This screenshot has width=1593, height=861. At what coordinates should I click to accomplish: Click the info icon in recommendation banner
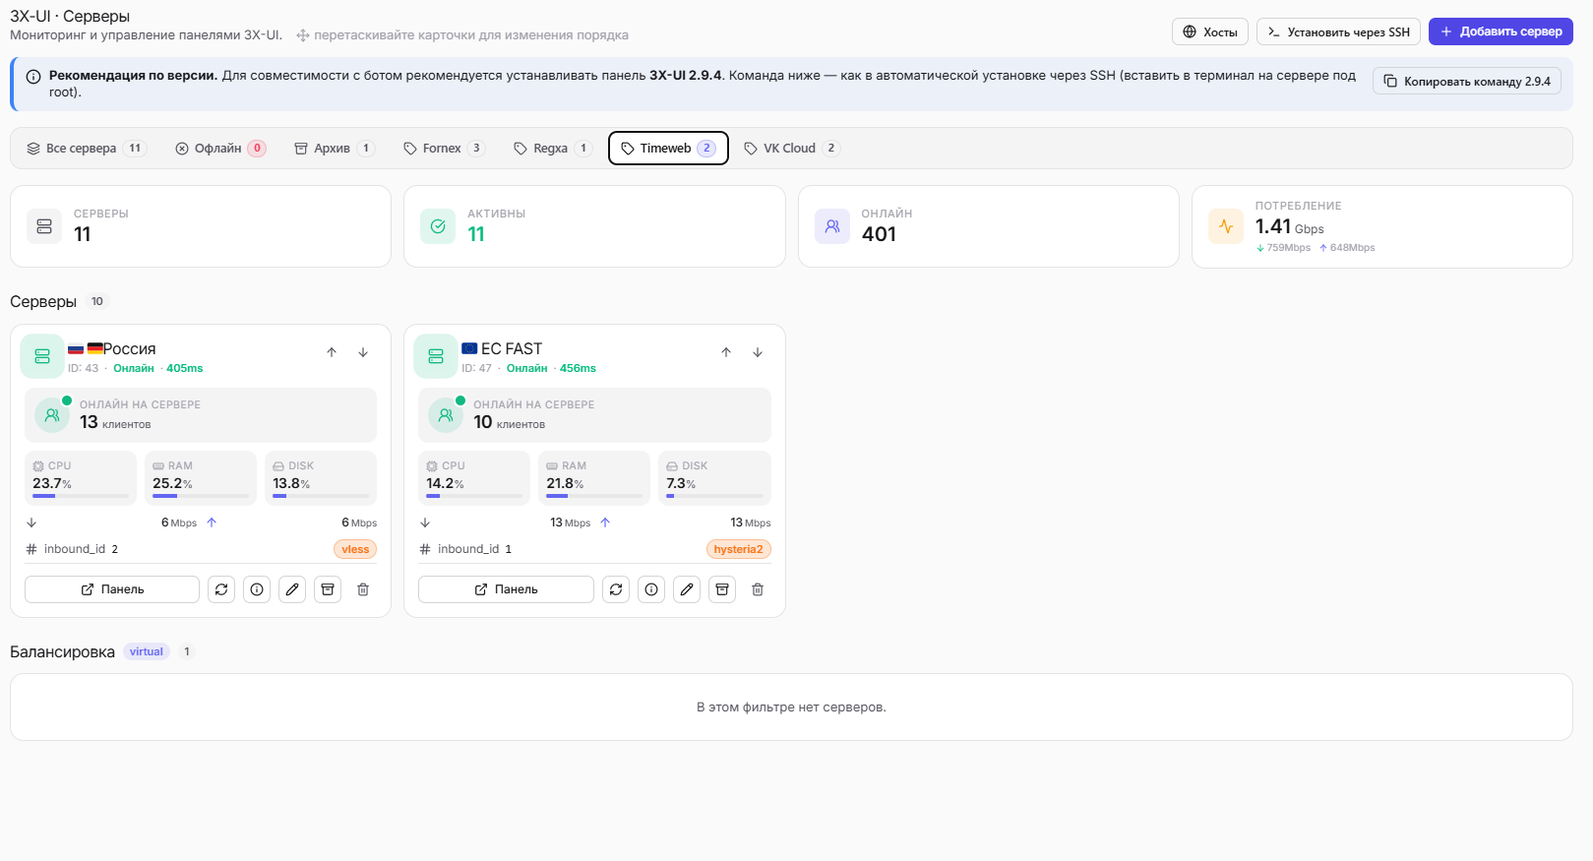pos(33,77)
